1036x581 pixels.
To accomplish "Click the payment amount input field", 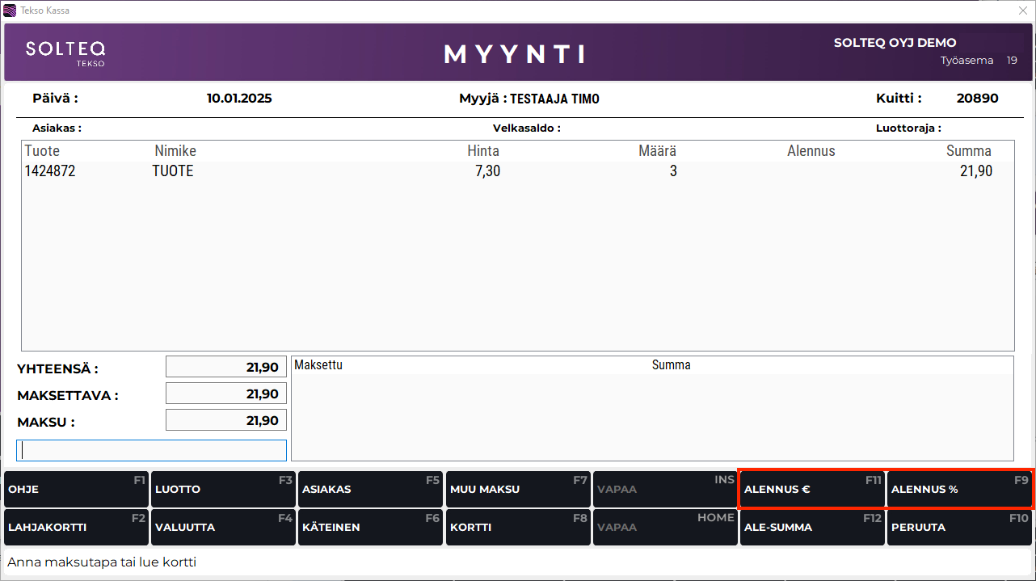I will (152, 450).
